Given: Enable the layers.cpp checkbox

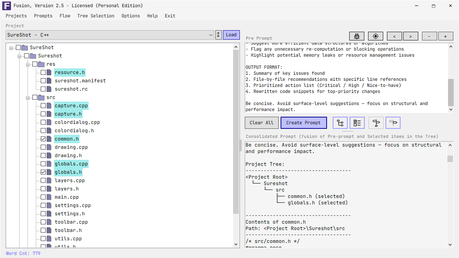Looking at the screenshot, I should [43, 181].
